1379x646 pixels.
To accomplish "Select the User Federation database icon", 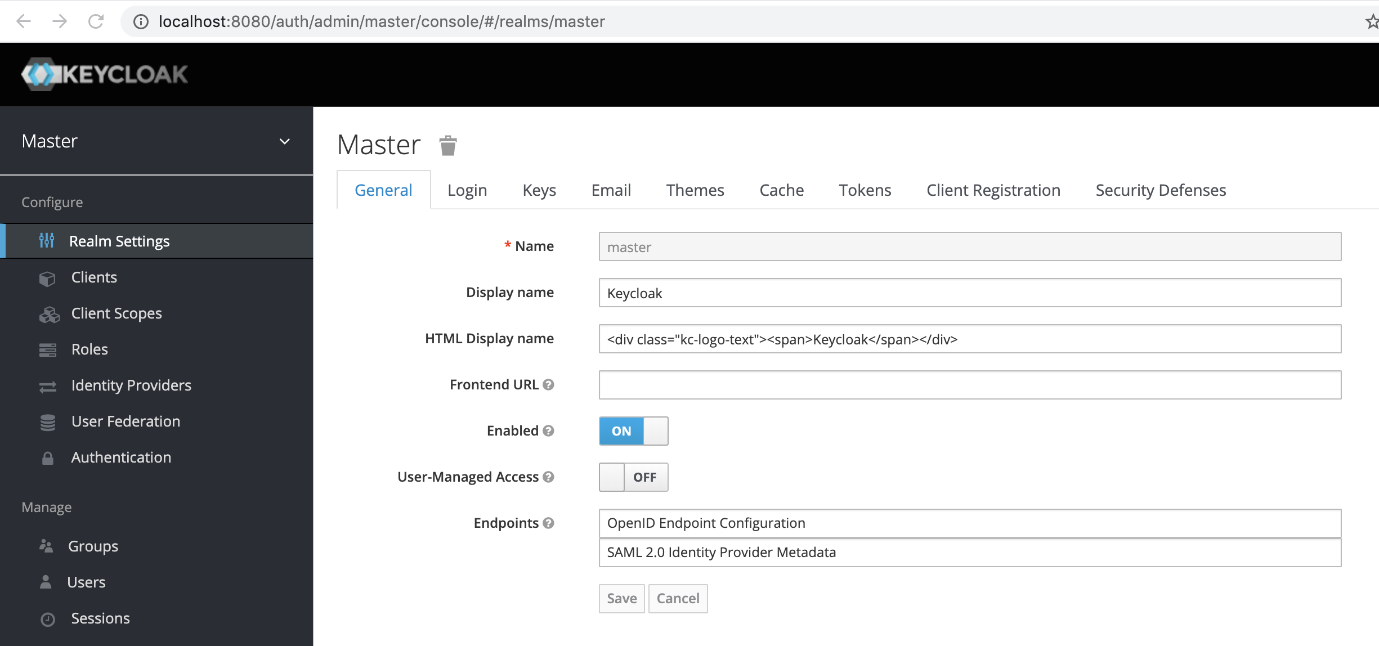I will [47, 421].
